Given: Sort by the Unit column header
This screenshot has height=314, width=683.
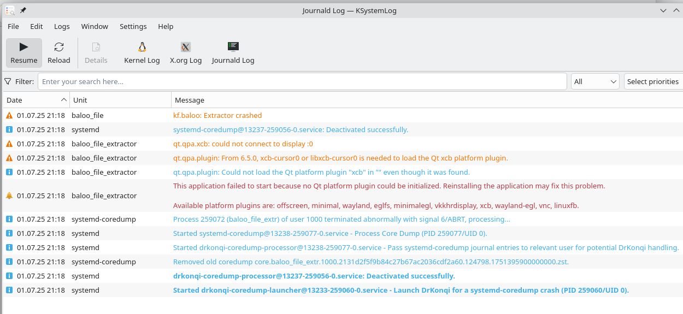Looking at the screenshot, I should 120,100.
